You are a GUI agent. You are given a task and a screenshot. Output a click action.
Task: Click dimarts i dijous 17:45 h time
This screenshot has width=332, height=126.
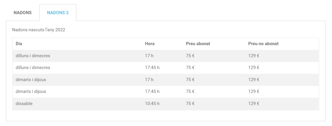(152, 91)
